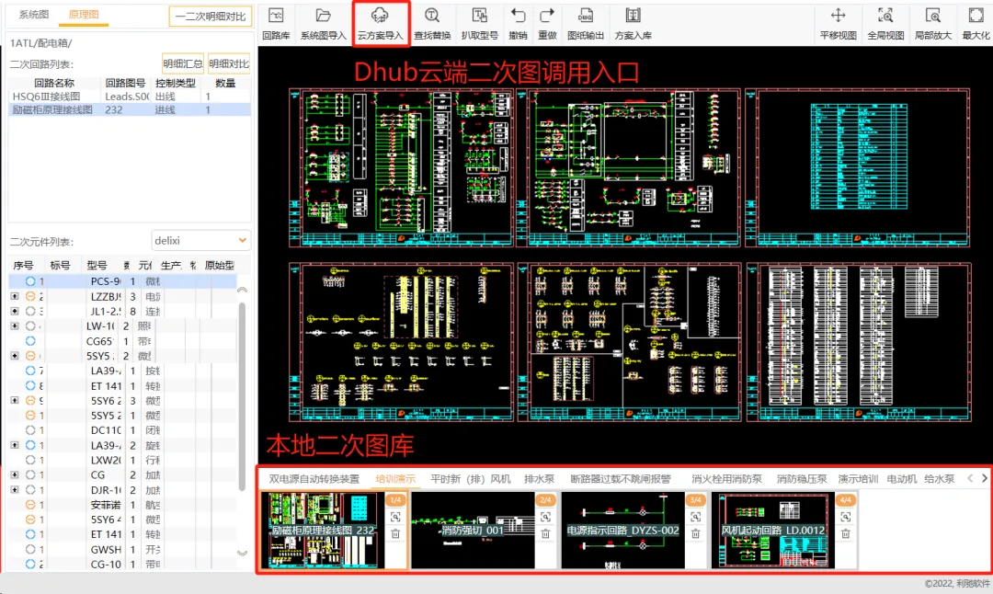Switch to the 系统图 tab
The width and height of the screenshot is (993, 594).
[x=33, y=14]
